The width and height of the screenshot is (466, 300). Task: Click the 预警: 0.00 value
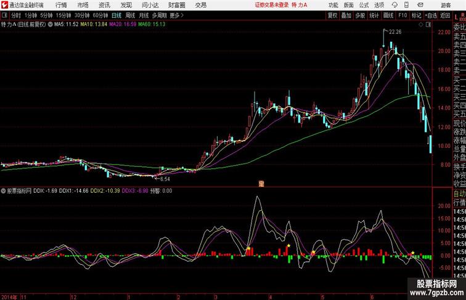[x=161, y=191]
